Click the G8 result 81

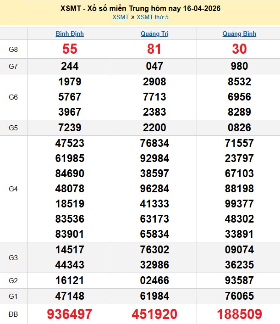[154, 49]
